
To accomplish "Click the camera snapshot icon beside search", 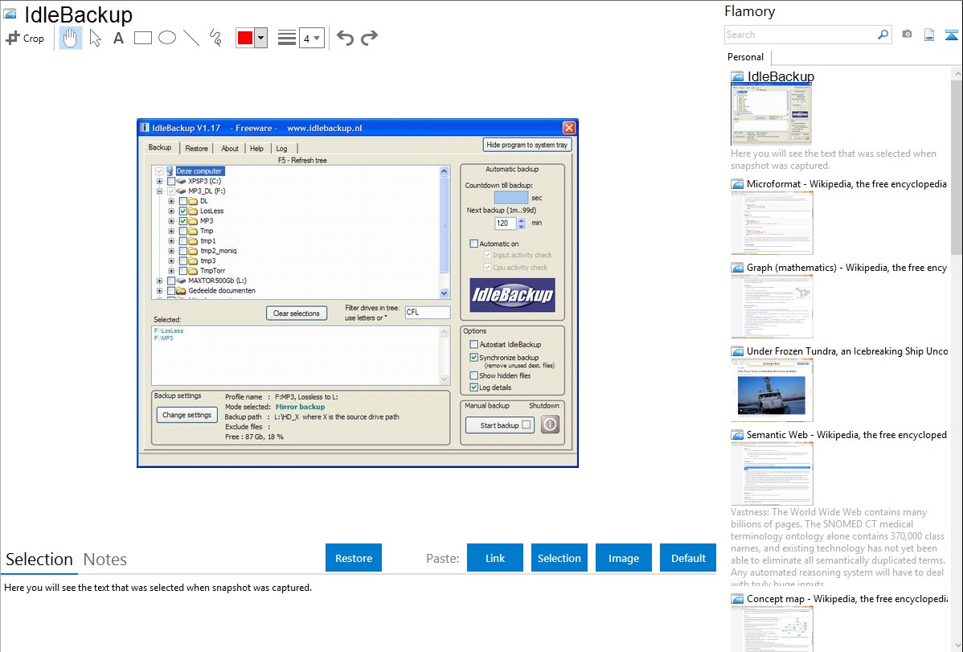I will pyautogui.click(x=907, y=35).
